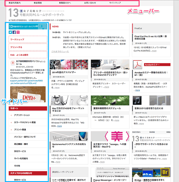The height and width of the screenshot is (182, 179).
Task: Click the pink mail envelope icon
Action: (x=18, y=32)
